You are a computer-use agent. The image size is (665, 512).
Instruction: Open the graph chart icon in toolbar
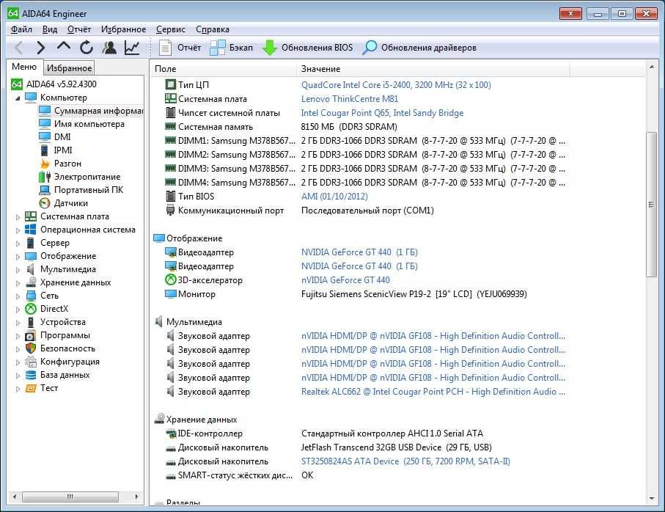[x=132, y=48]
